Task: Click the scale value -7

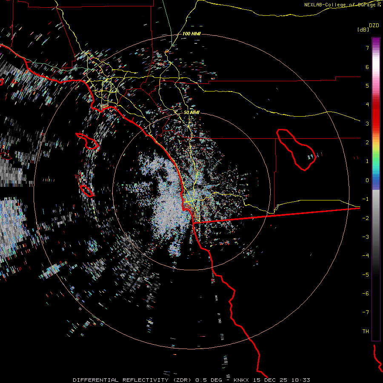Action: coord(366,312)
